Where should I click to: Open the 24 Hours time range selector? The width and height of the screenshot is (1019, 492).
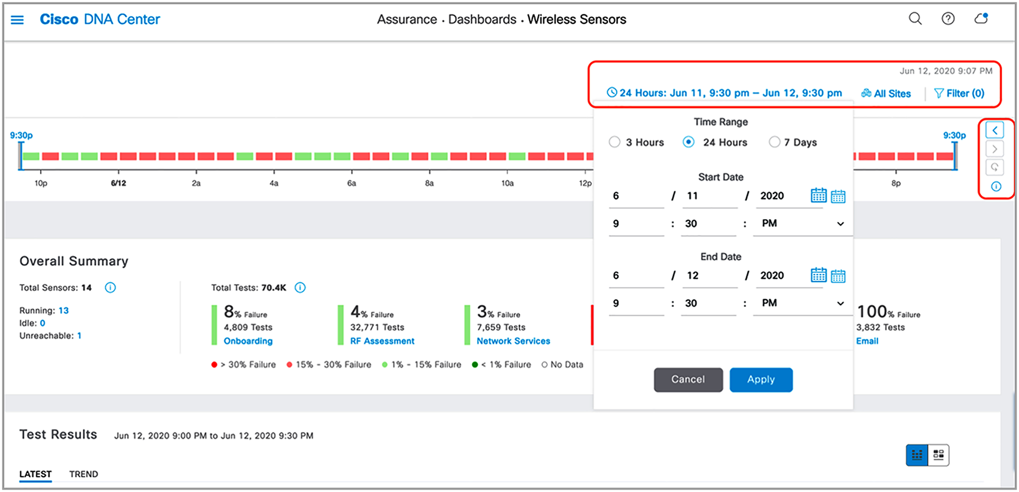tap(724, 93)
